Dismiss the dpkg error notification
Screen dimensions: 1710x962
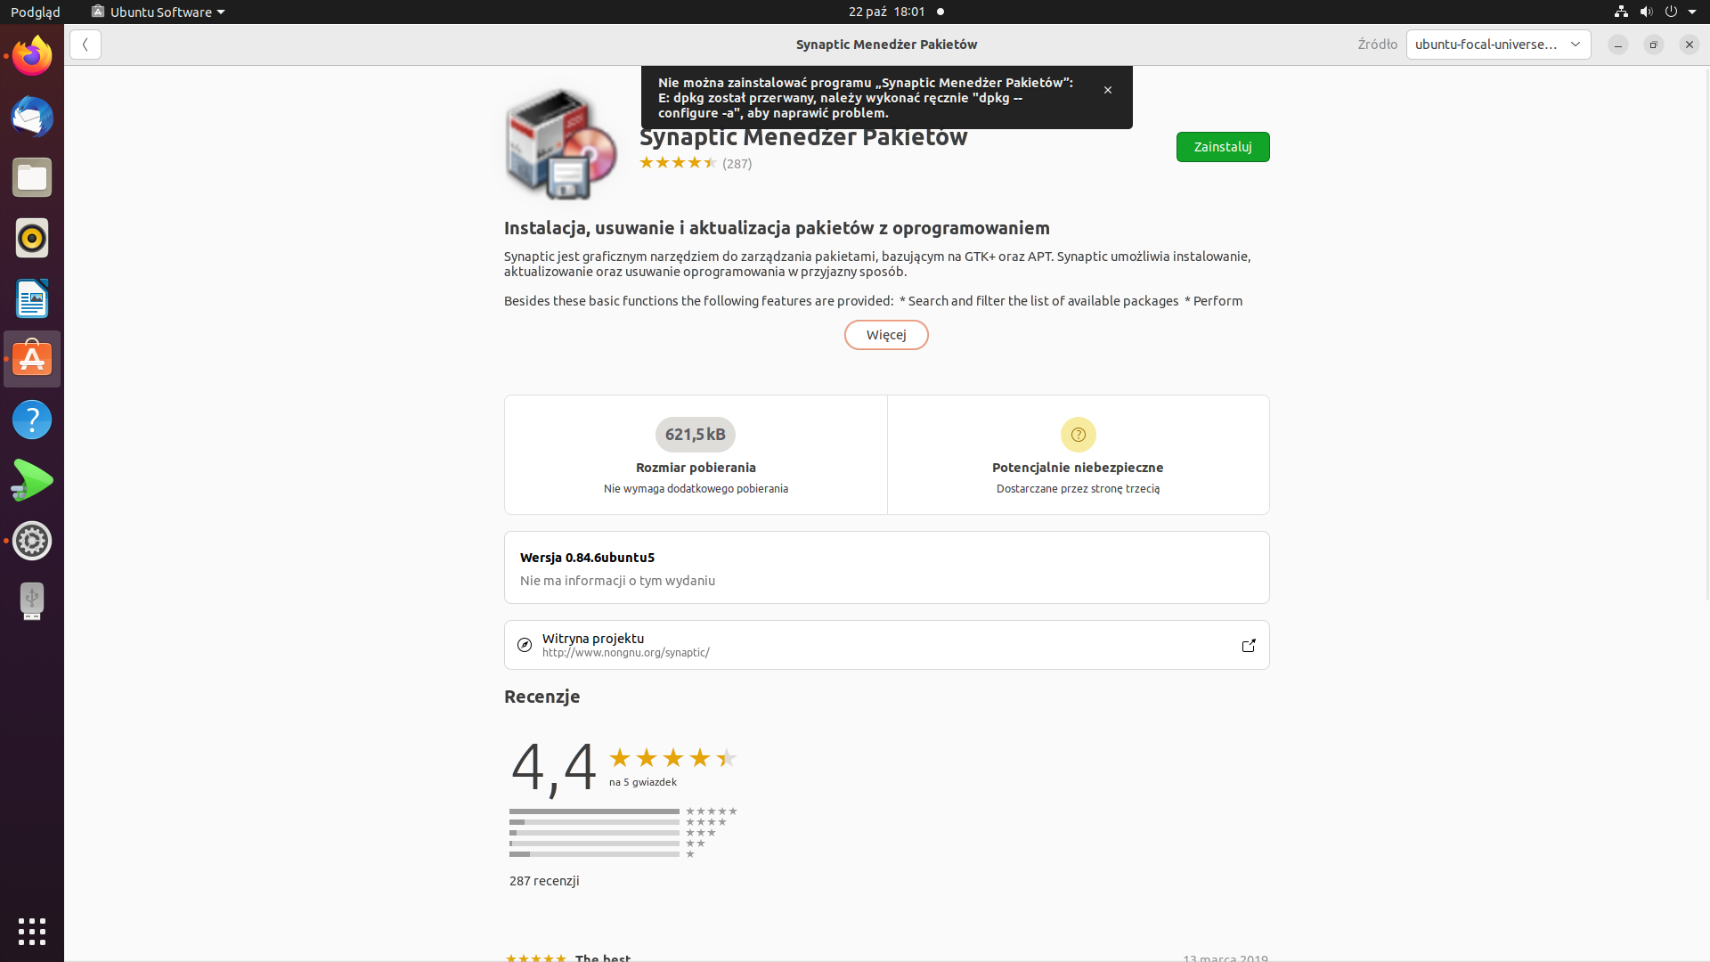1108,90
